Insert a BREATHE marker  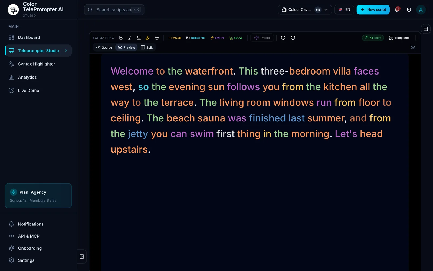[x=195, y=38]
